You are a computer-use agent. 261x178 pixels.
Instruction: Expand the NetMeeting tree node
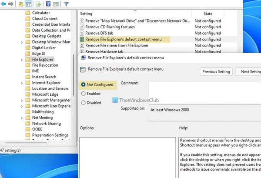[x=22, y=118]
